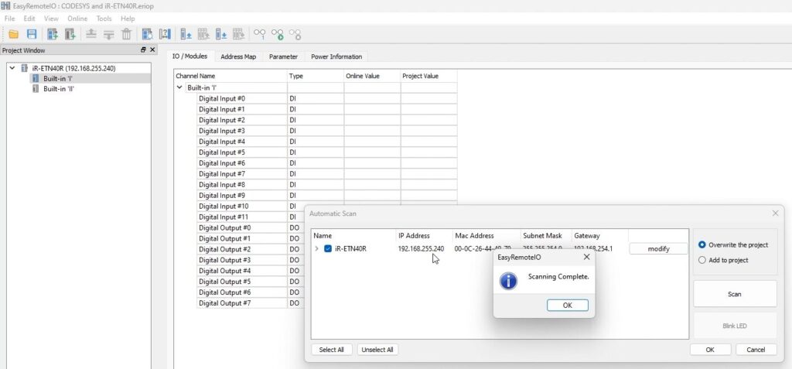Click the Move module down icon

click(108, 34)
